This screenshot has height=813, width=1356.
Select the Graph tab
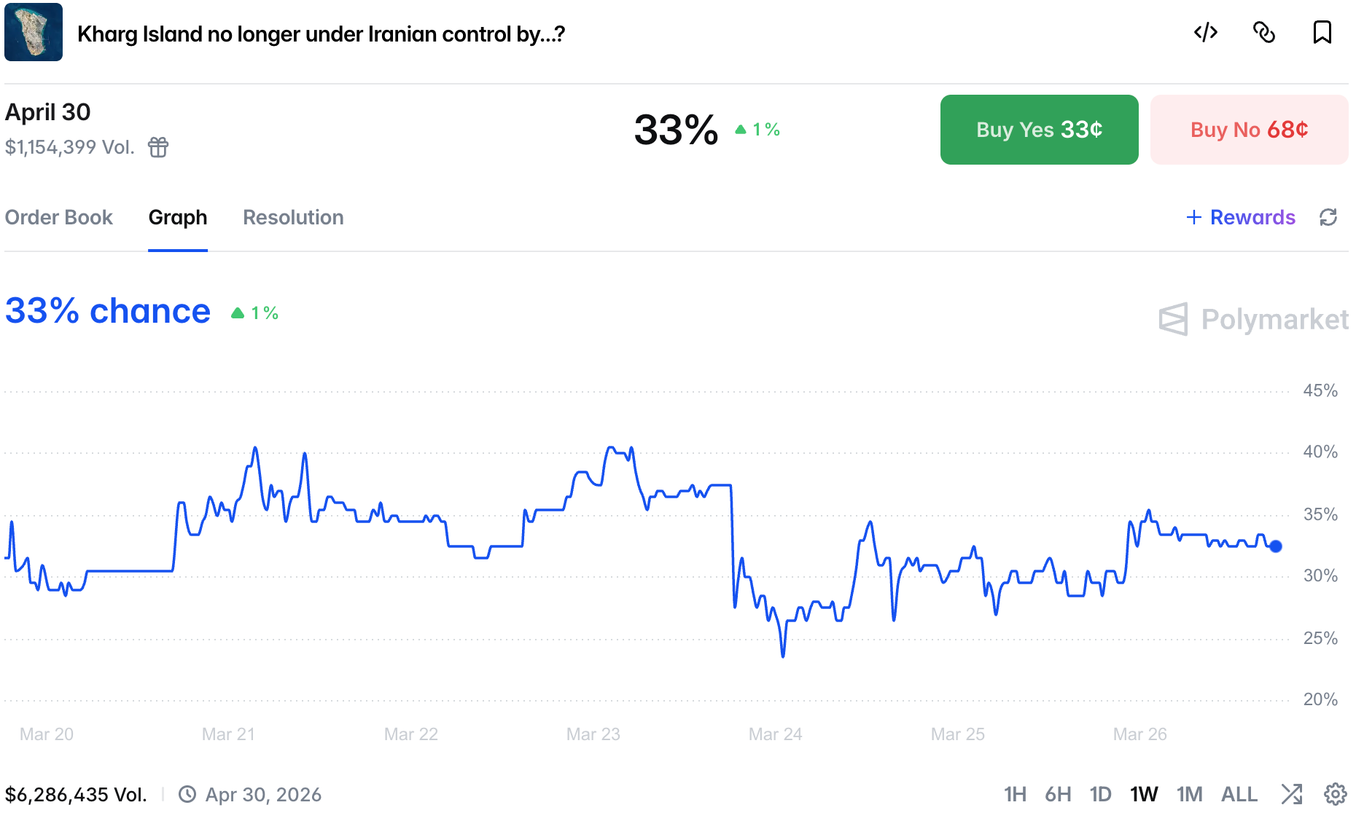(178, 217)
